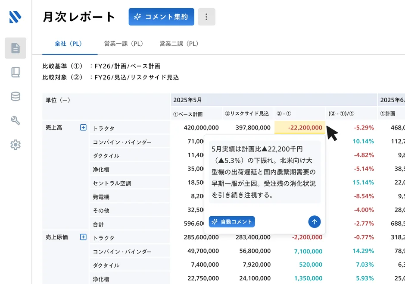The height and width of the screenshot is (284, 405).
Task: Click the 単位（一） header cell
Action: (106, 107)
